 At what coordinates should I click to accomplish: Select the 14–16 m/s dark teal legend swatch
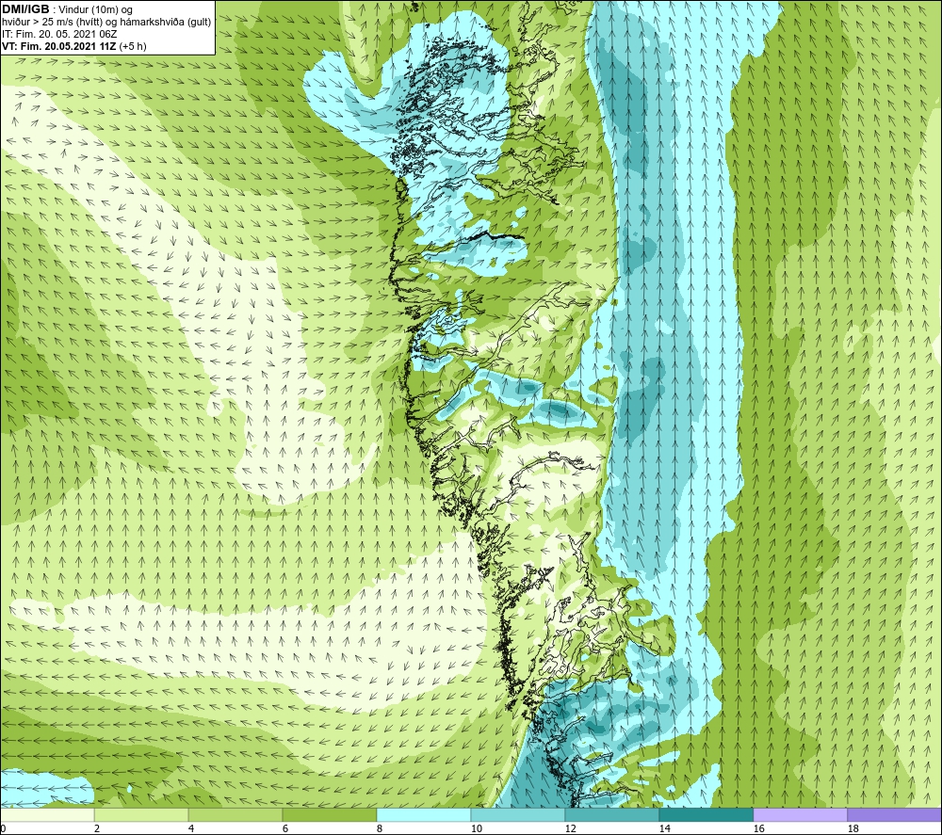point(706,814)
